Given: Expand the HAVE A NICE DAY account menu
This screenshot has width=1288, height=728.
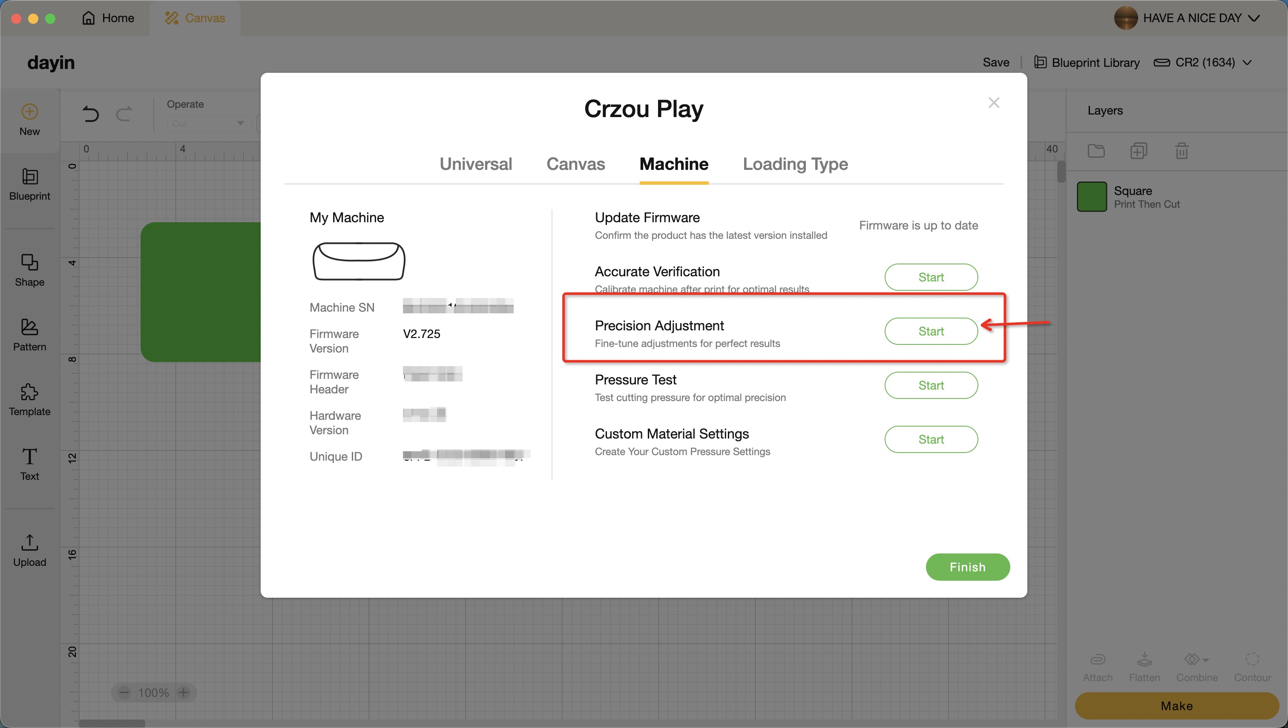Looking at the screenshot, I should (1253, 18).
